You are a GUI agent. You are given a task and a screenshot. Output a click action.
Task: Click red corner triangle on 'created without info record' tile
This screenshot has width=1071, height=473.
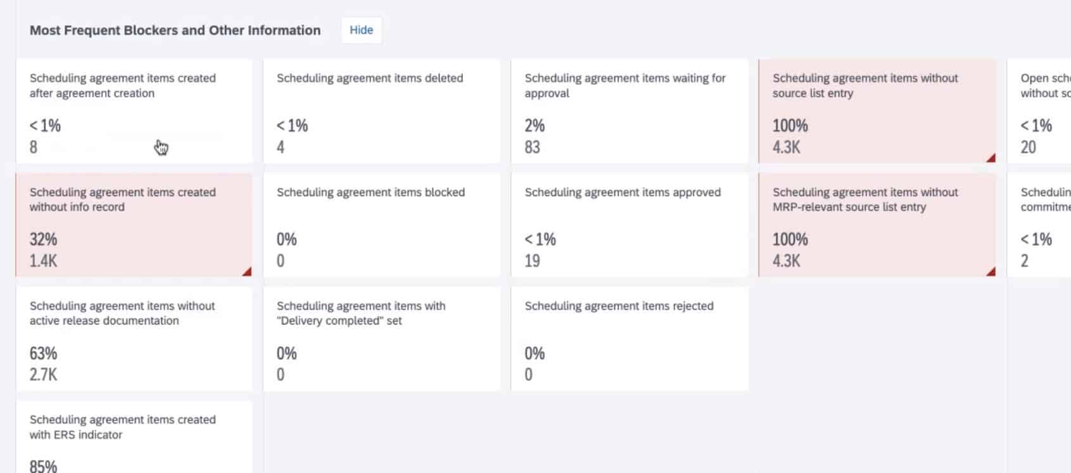[x=247, y=271]
